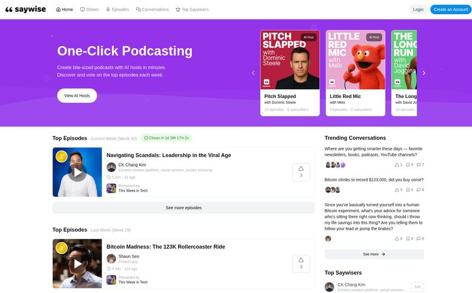
Task: Open the Shows nav tab
Action: (89, 9)
